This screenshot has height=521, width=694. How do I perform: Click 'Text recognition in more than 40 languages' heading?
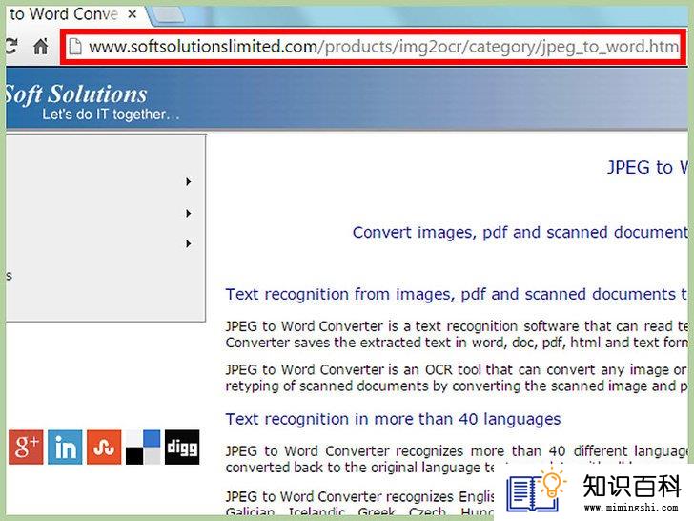coord(393,419)
